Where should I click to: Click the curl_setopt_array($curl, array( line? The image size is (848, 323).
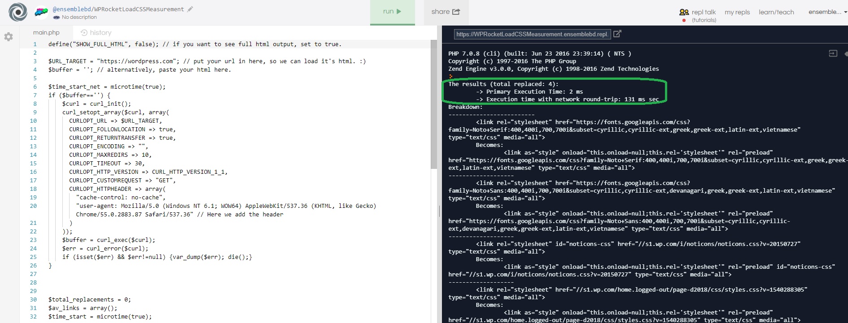[115, 112]
